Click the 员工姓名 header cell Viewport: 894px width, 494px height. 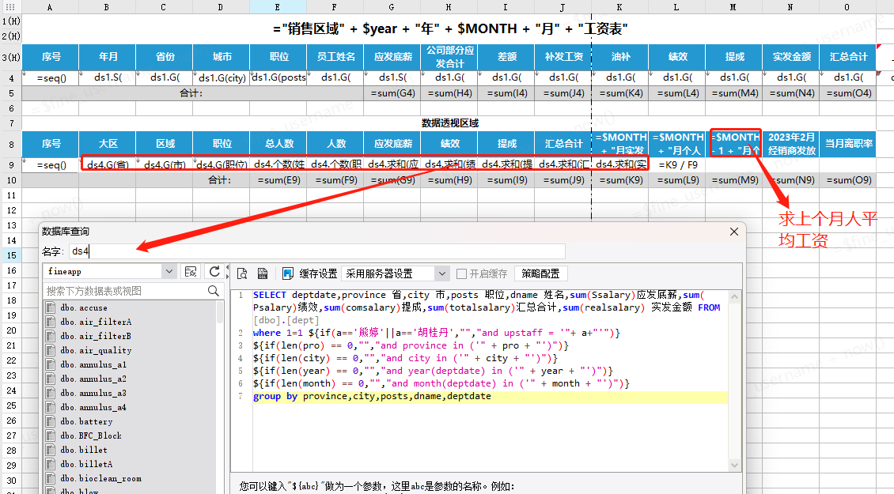coord(335,57)
